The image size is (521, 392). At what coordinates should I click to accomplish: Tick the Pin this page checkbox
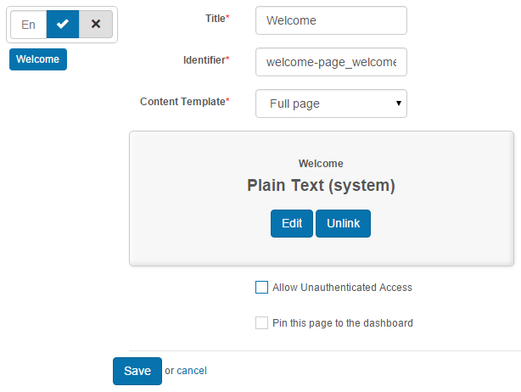click(x=261, y=323)
